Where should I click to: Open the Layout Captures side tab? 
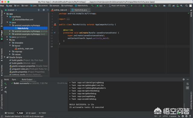[x=2, y=101]
